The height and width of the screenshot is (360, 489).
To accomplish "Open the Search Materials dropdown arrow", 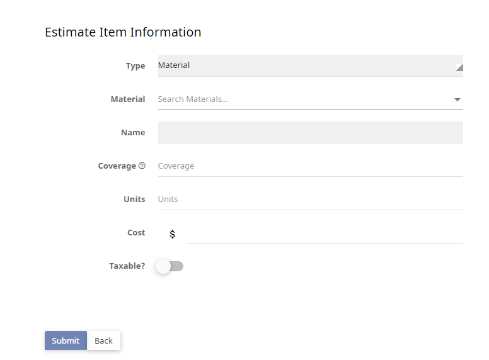I will [457, 99].
